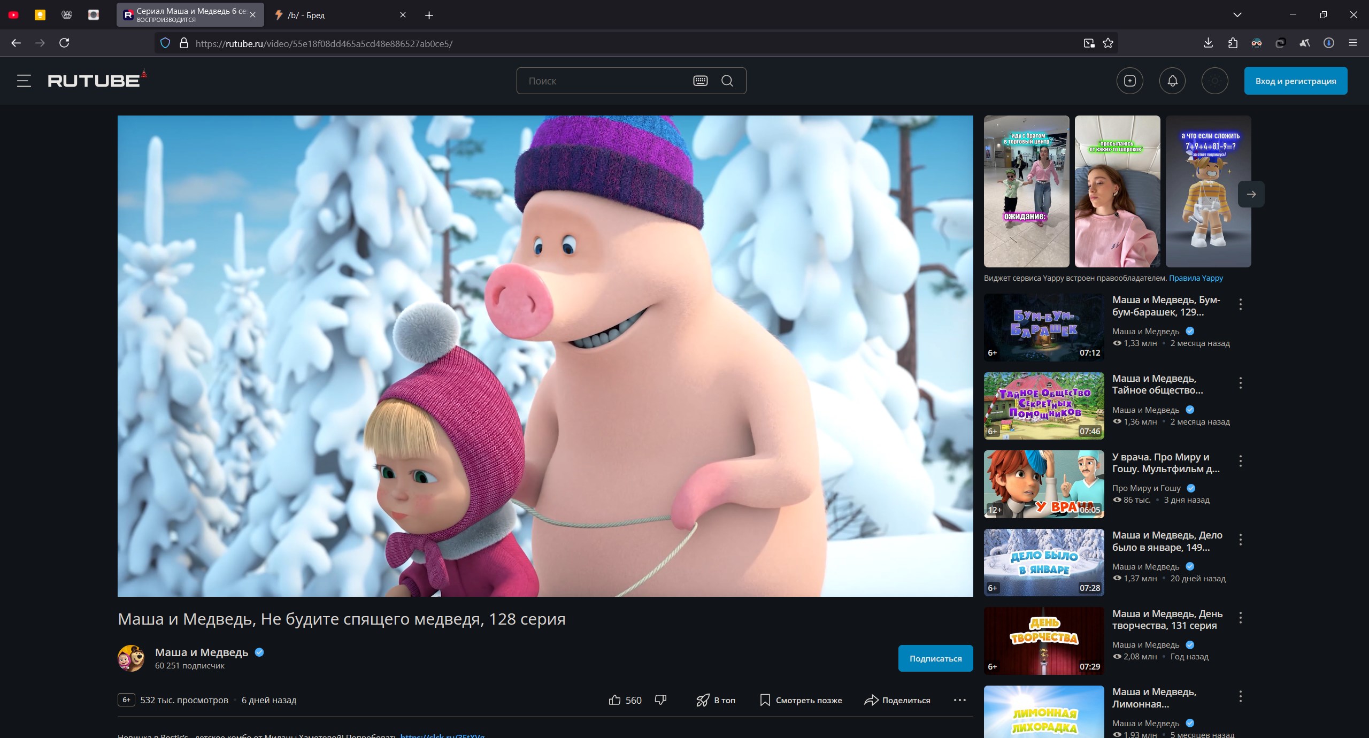Click 'Подписаться' subscribe button
This screenshot has width=1369, height=738.
tap(936, 658)
